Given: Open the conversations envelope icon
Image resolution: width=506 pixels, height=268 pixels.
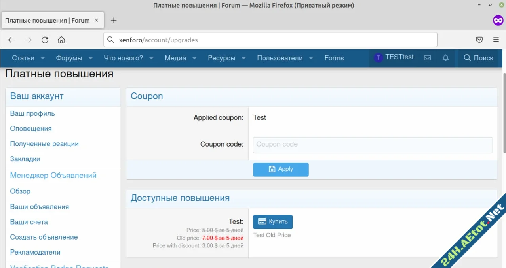Looking at the screenshot, I should point(427,58).
